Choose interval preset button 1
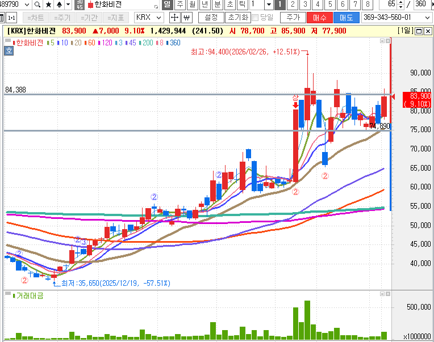This screenshot has height=342, width=434. (x=280, y=4)
